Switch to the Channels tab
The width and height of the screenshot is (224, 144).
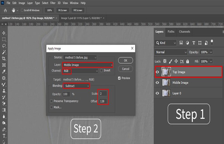(184, 32)
